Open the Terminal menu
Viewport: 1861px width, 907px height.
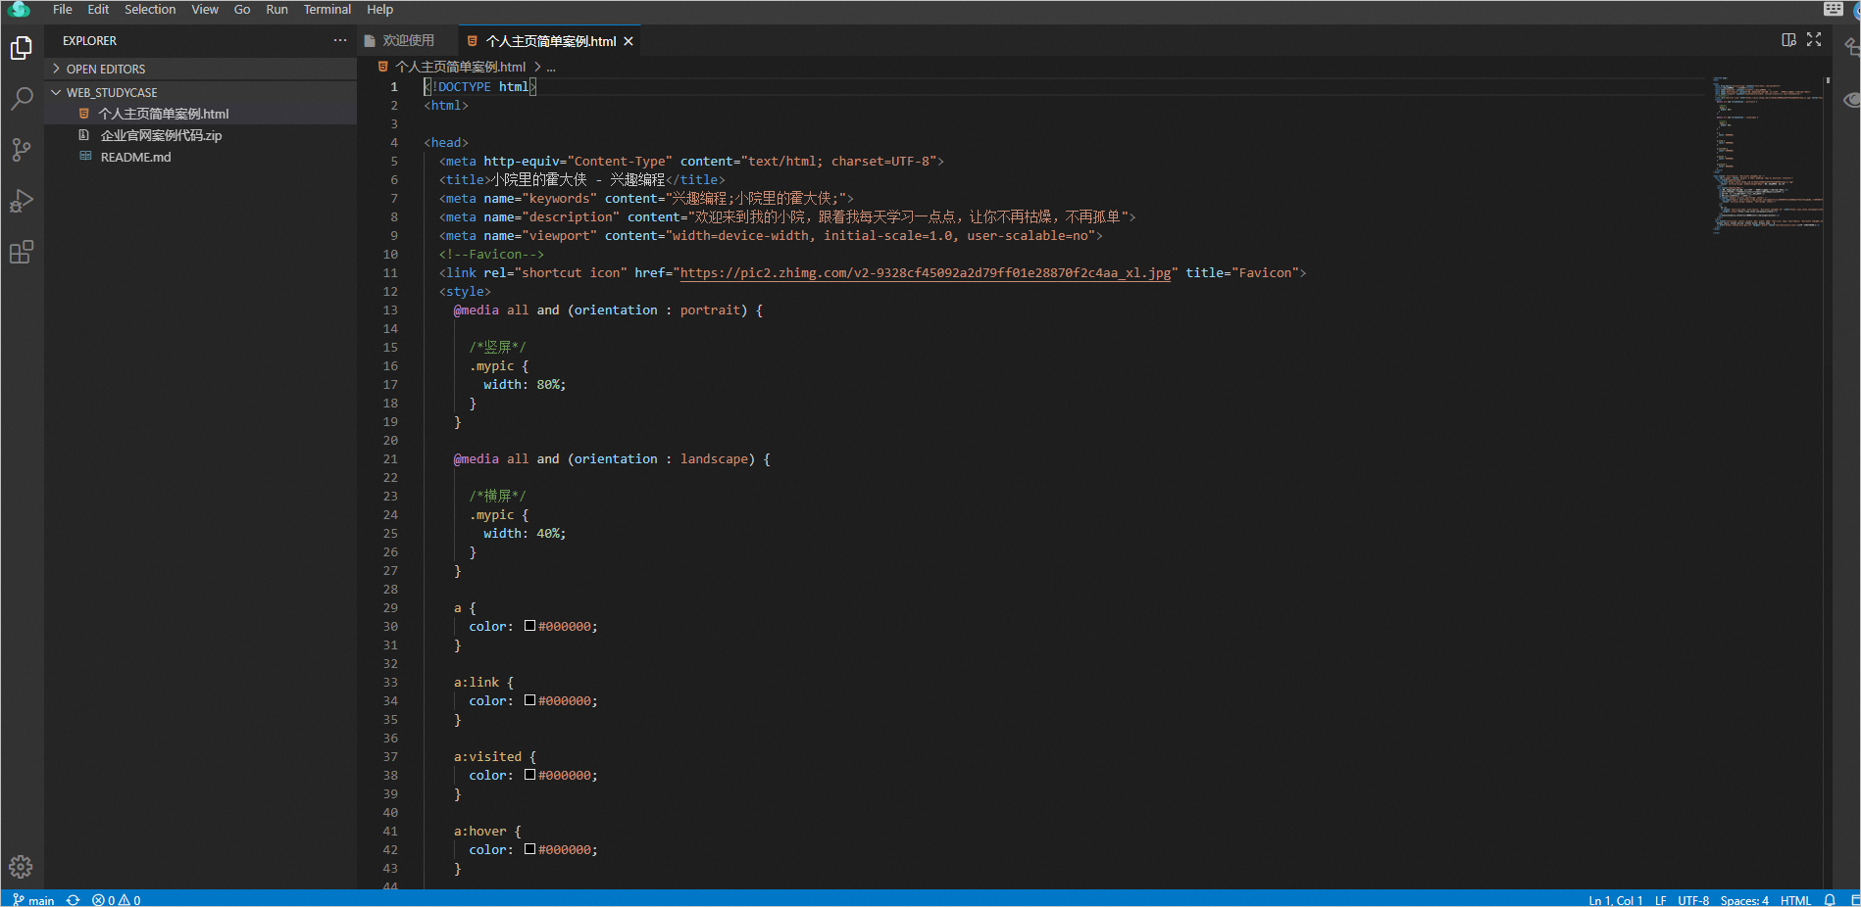[327, 10]
